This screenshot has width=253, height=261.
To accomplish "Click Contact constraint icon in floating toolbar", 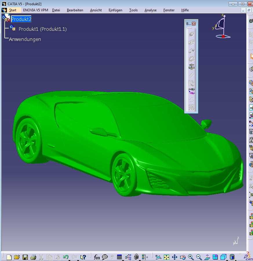I will (x=192, y=42).
